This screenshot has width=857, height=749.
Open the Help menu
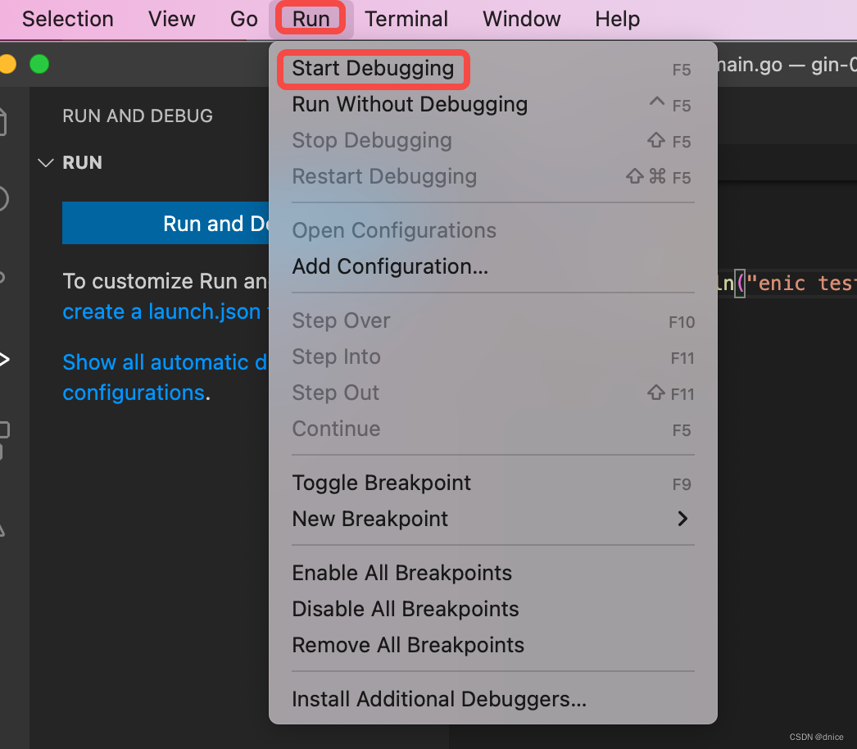point(617,19)
